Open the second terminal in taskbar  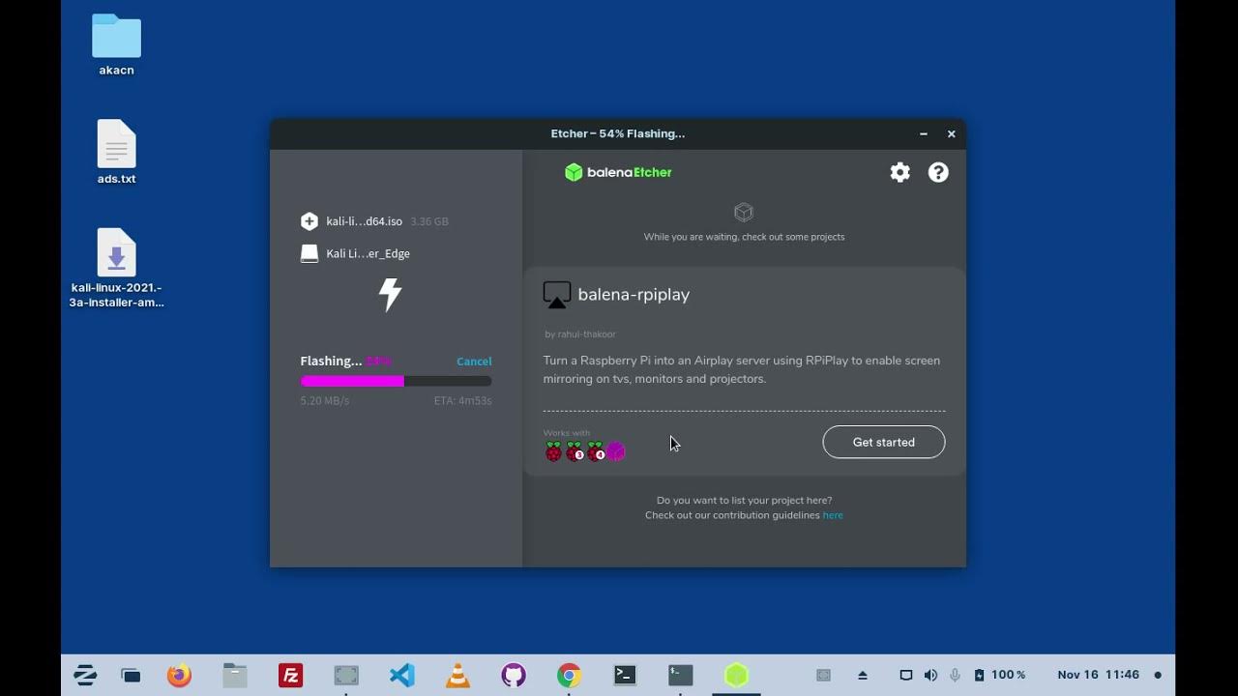681,675
